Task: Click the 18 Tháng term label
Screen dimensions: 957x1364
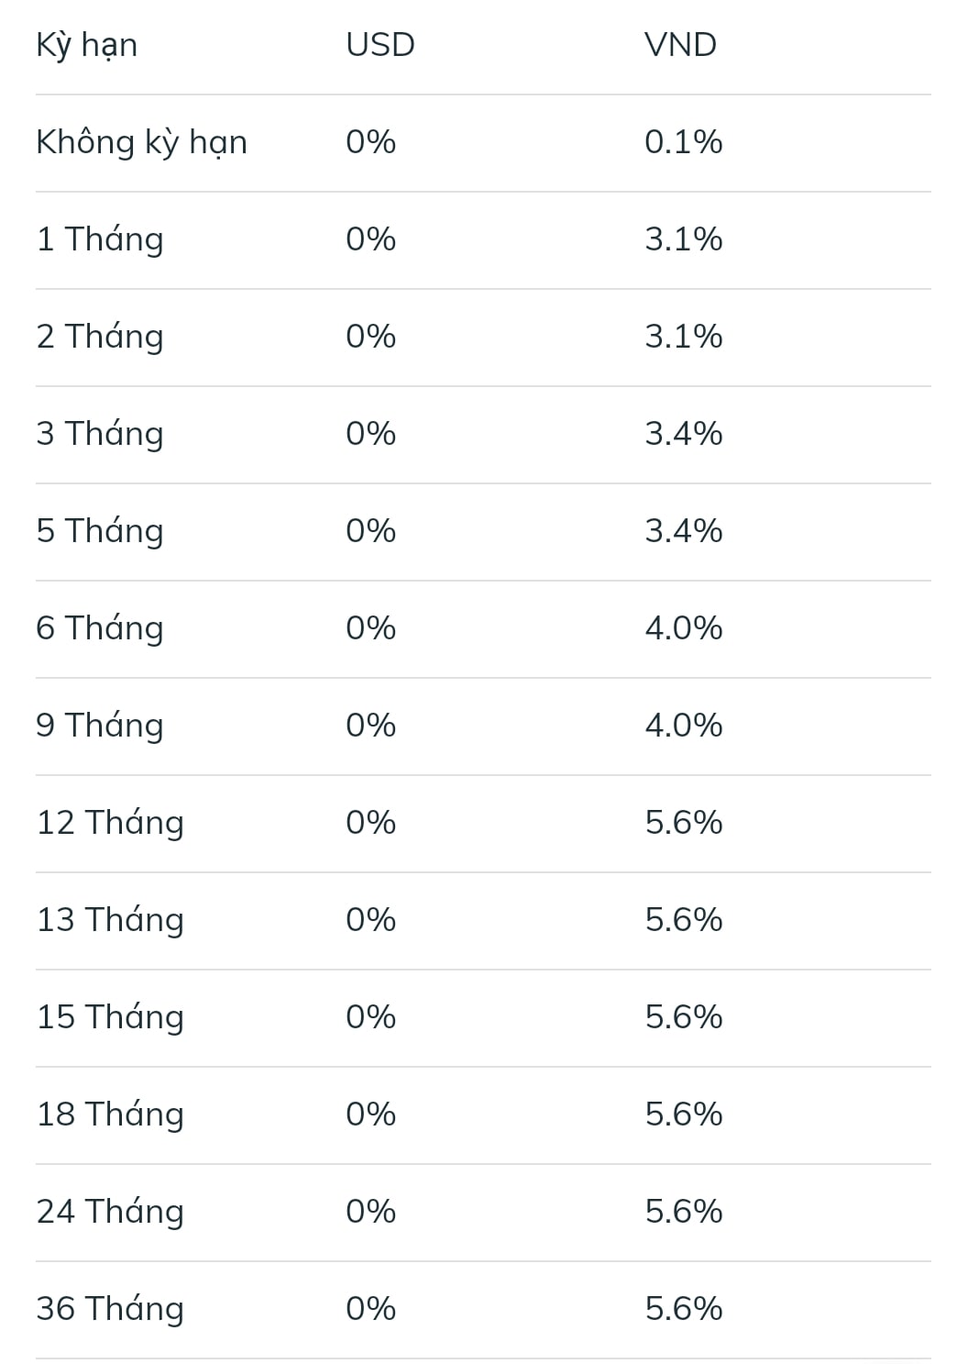Action: 110,1114
